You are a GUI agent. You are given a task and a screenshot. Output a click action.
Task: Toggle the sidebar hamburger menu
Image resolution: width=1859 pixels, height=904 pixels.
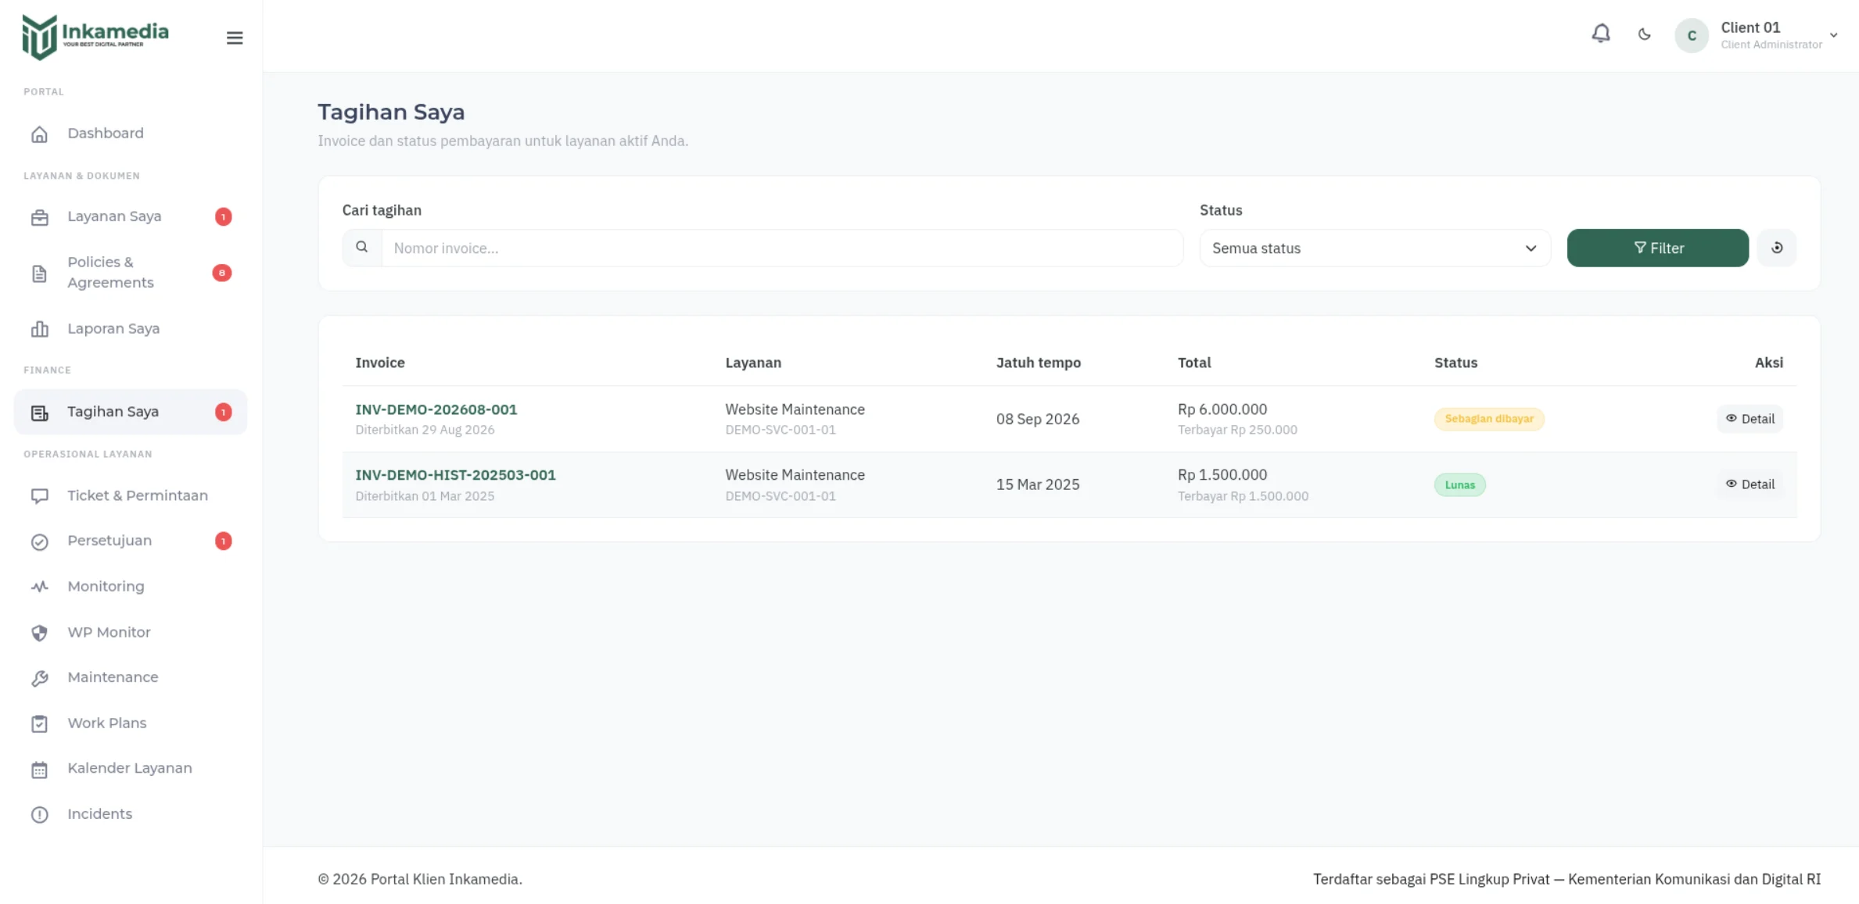[234, 38]
